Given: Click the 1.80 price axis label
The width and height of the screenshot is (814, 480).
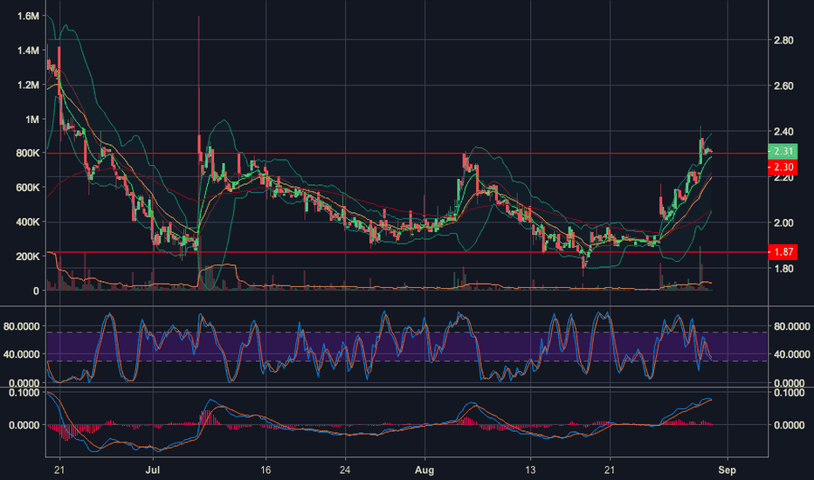Looking at the screenshot, I should (783, 268).
